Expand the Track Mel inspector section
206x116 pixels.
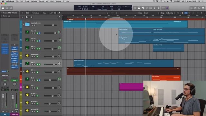coord(2,16)
